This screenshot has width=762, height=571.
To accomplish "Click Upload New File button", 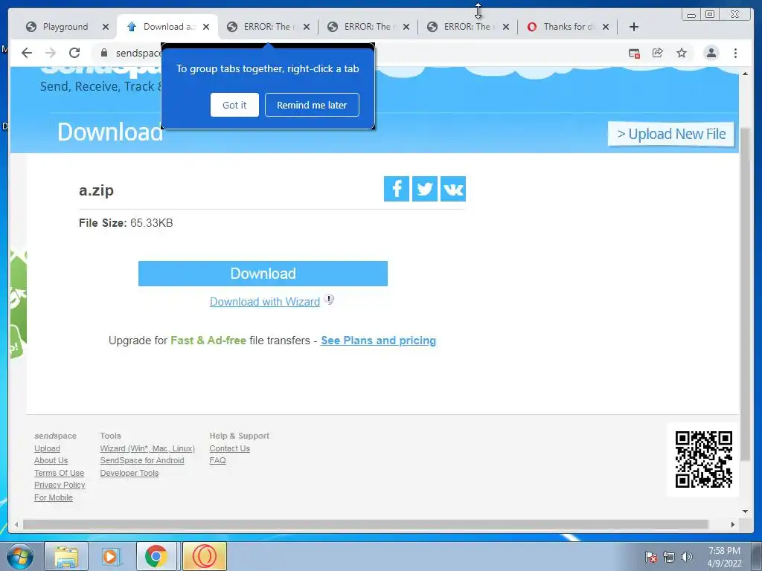I will pyautogui.click(x=670, y=134).
